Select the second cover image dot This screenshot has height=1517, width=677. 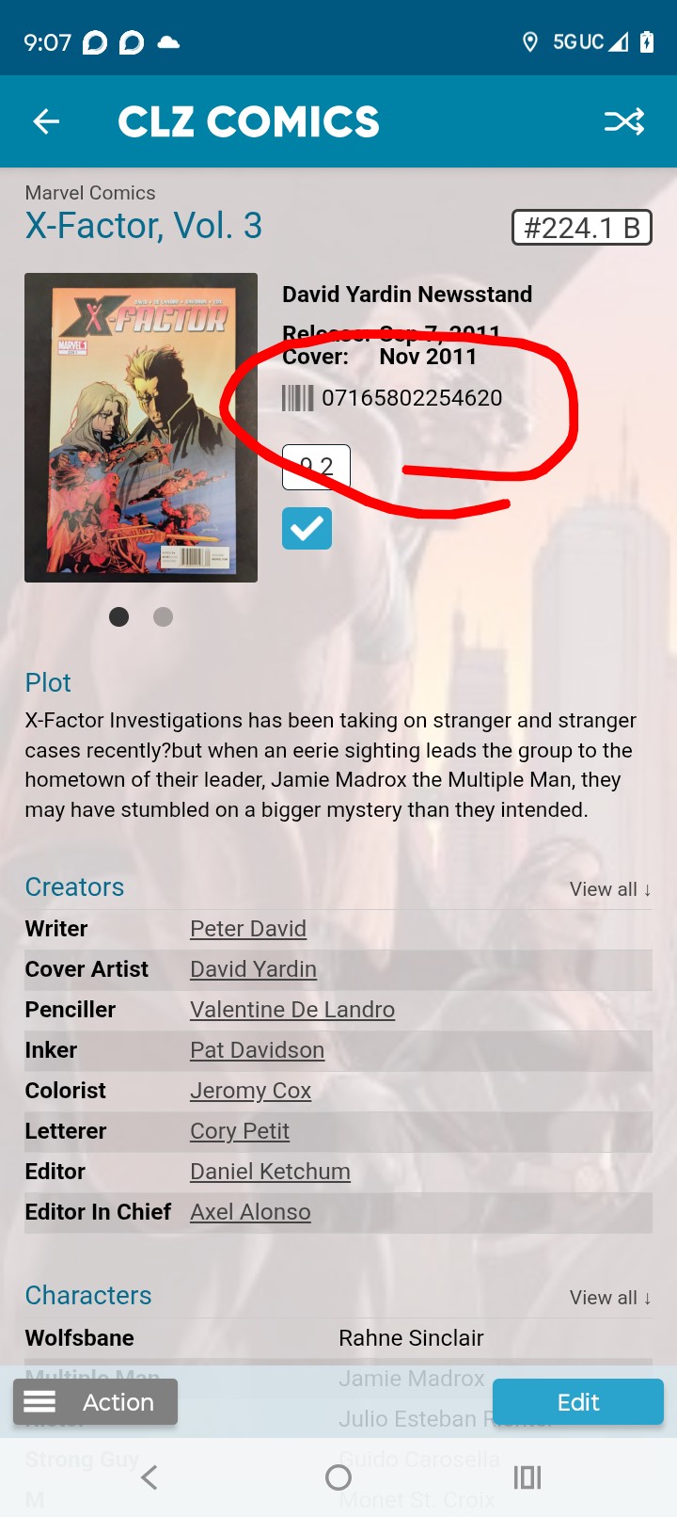pyautogui.click(x=163, y=616)
